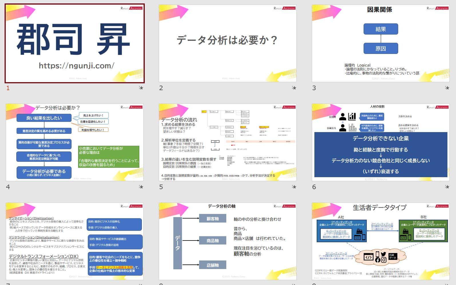
Task: Select the データ分析の流れ slide thumbnail
Action: coord(228,142)
